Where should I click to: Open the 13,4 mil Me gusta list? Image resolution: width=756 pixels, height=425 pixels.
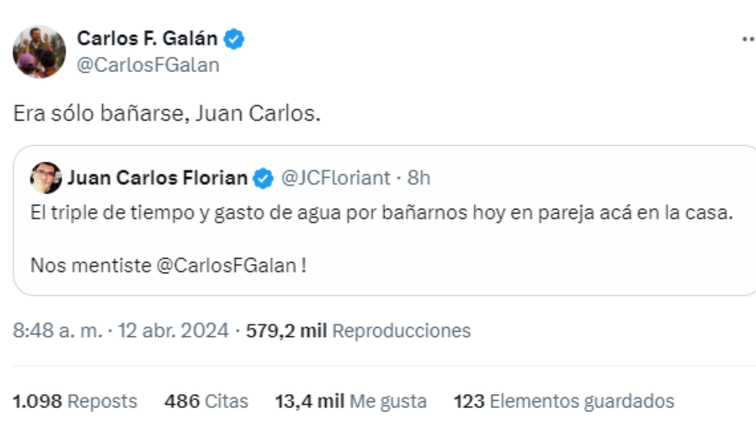pyautogui.click(x=351, y=401)
